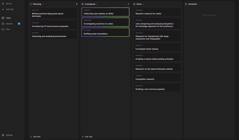Open the Files label in the sidebar
The image size is (239, 140).
pyautogui.click(x=8, y=29)
